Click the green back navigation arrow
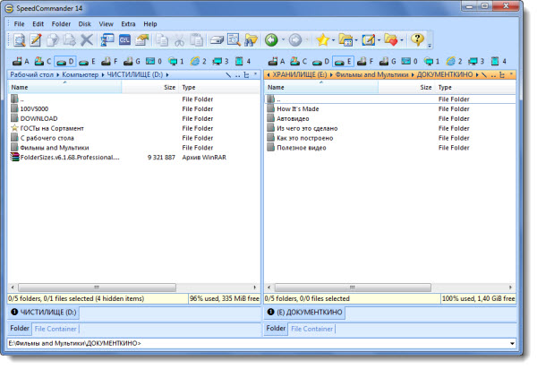 (x=269, y=40)
